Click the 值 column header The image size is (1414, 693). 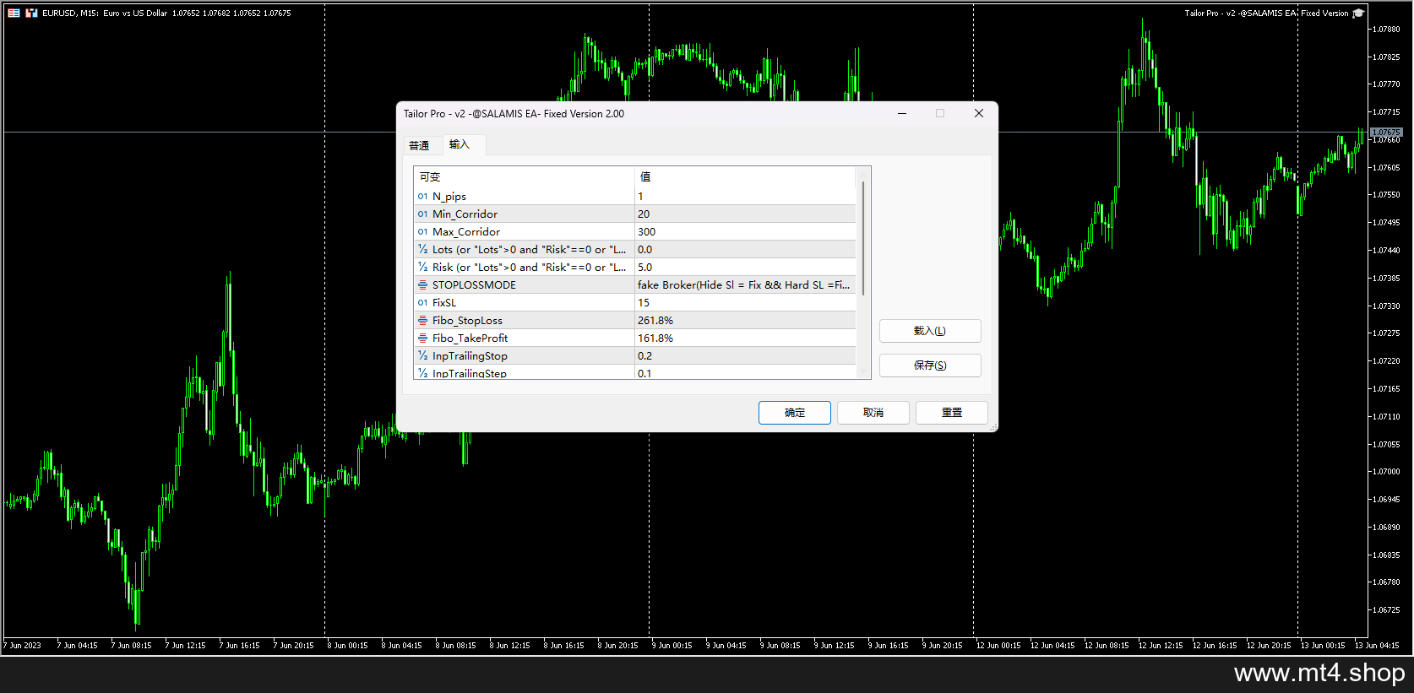pyautogui.click(x=745, y=177)
